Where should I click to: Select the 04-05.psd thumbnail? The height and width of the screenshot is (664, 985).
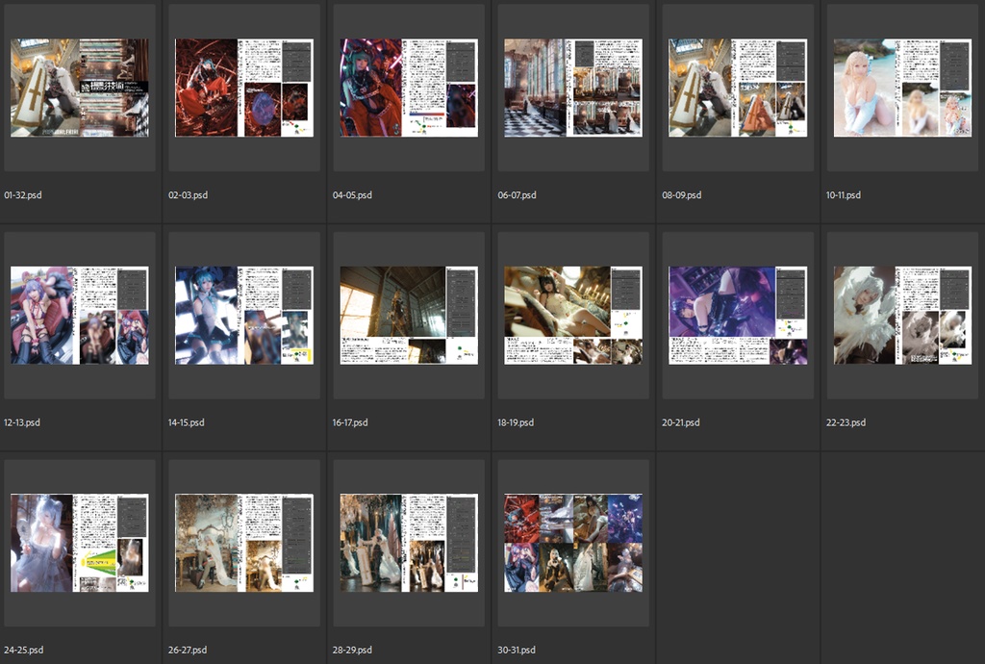pyautogui.click(x=409, y=88)
